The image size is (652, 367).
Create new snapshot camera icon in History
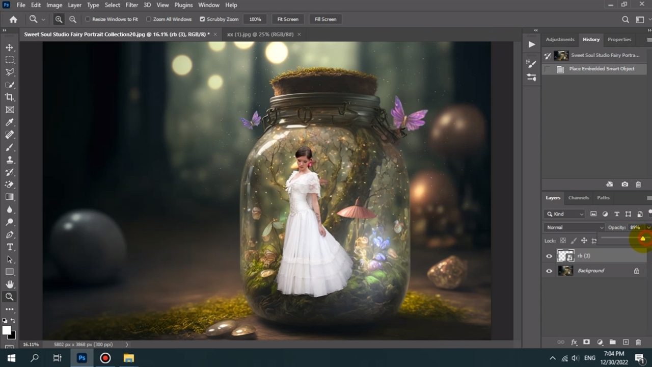[625, 185]
